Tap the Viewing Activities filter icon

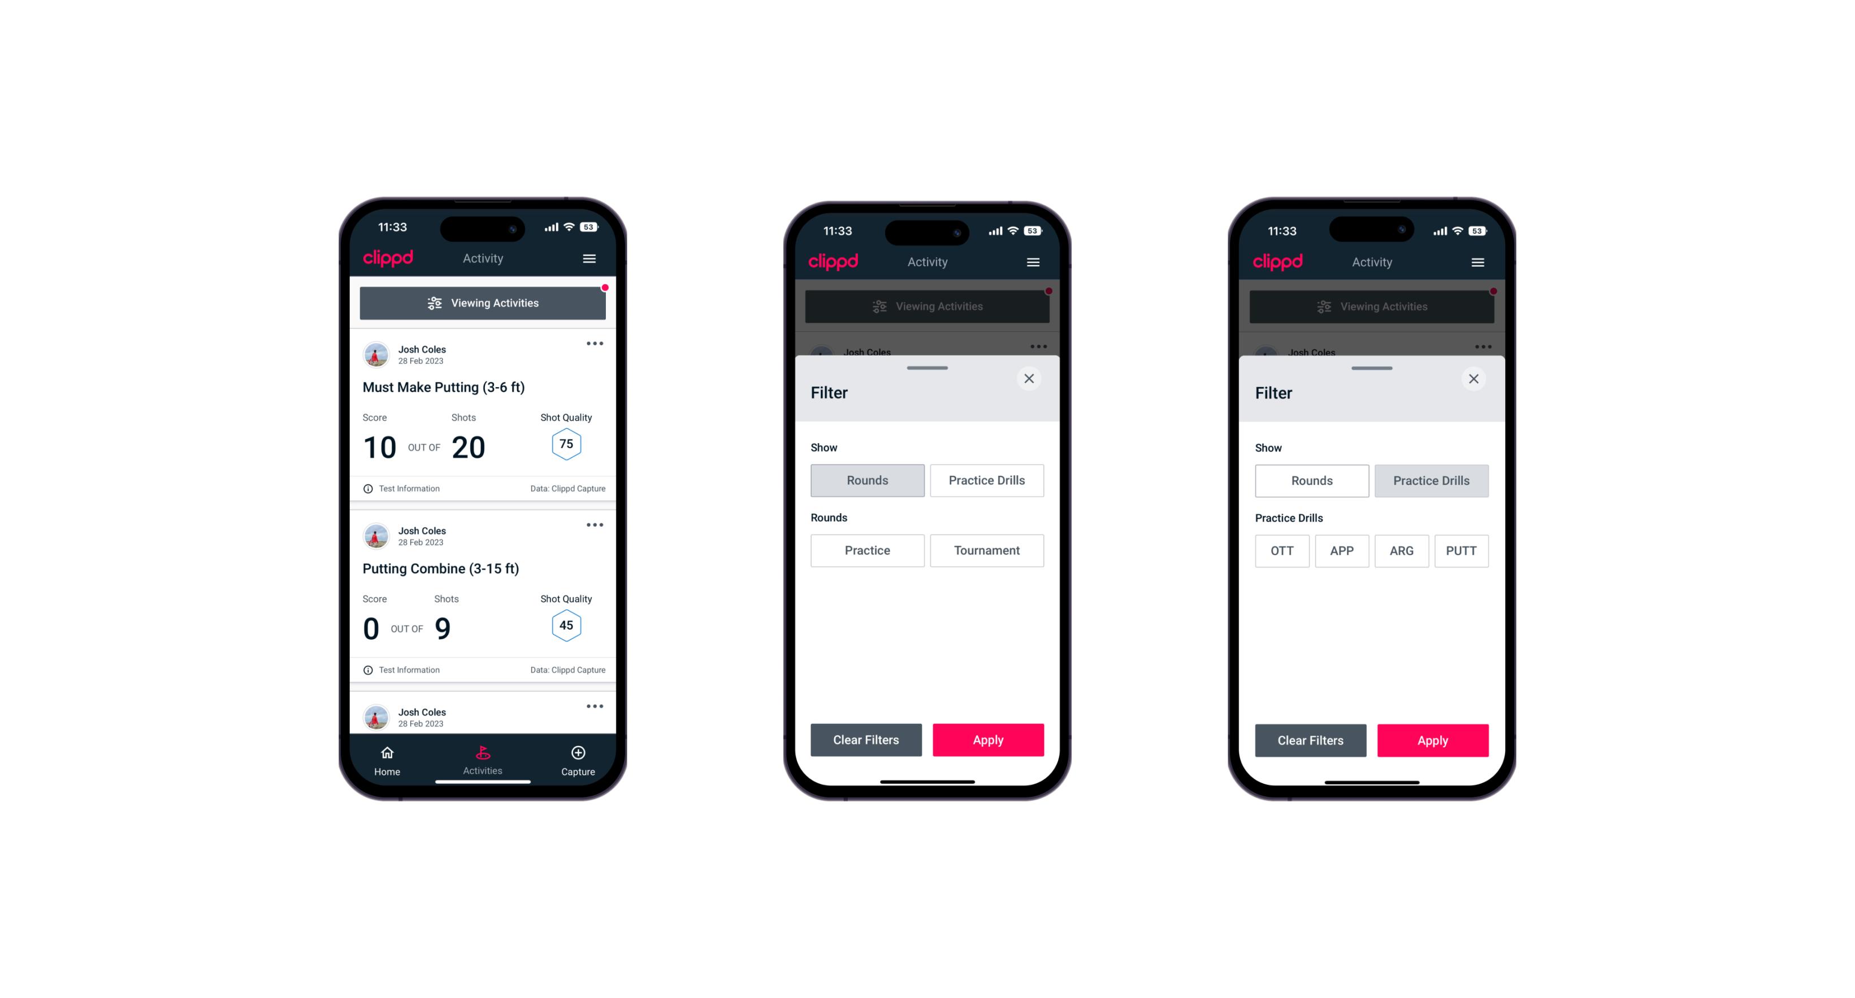point(433,303)
